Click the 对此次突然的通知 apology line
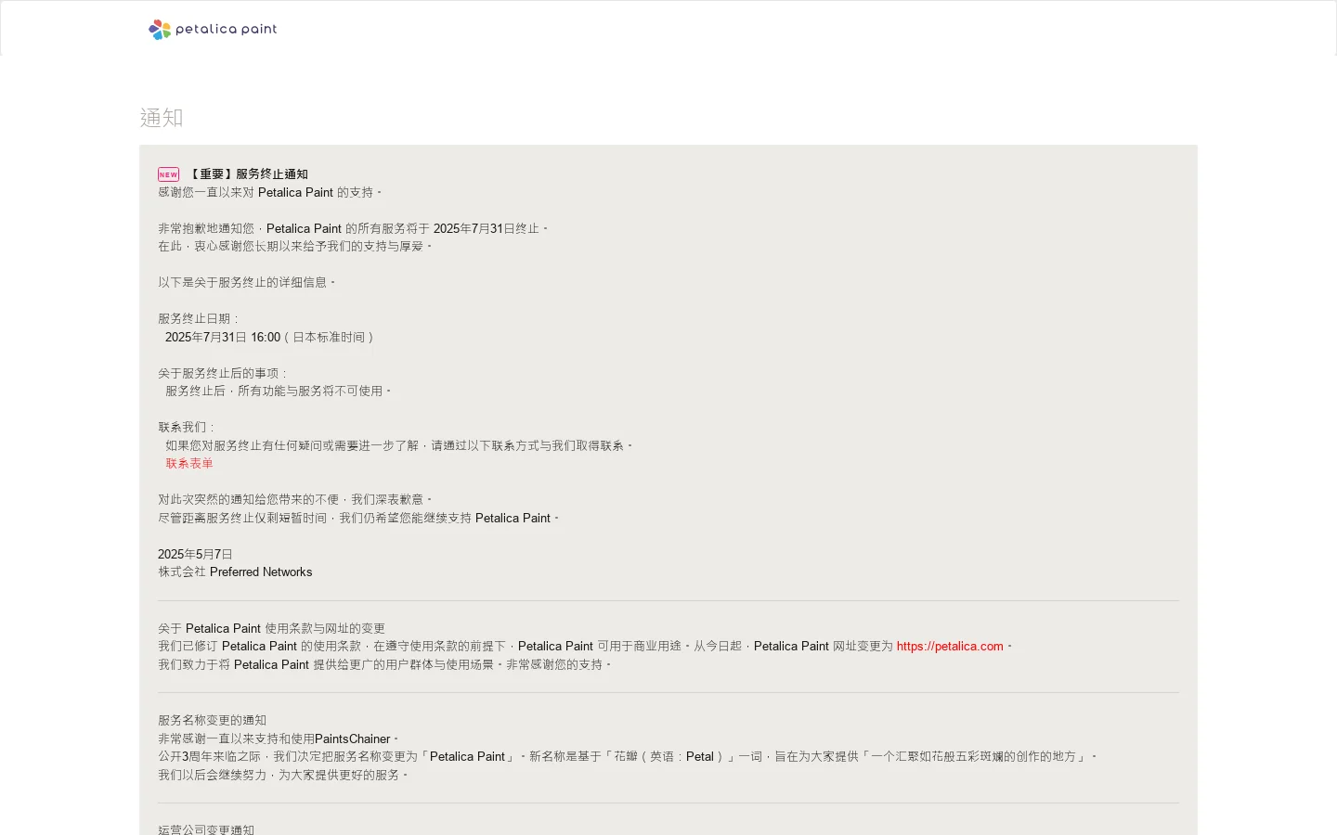This screenshot has height=835, width=1337. click(x=294, y=500)
